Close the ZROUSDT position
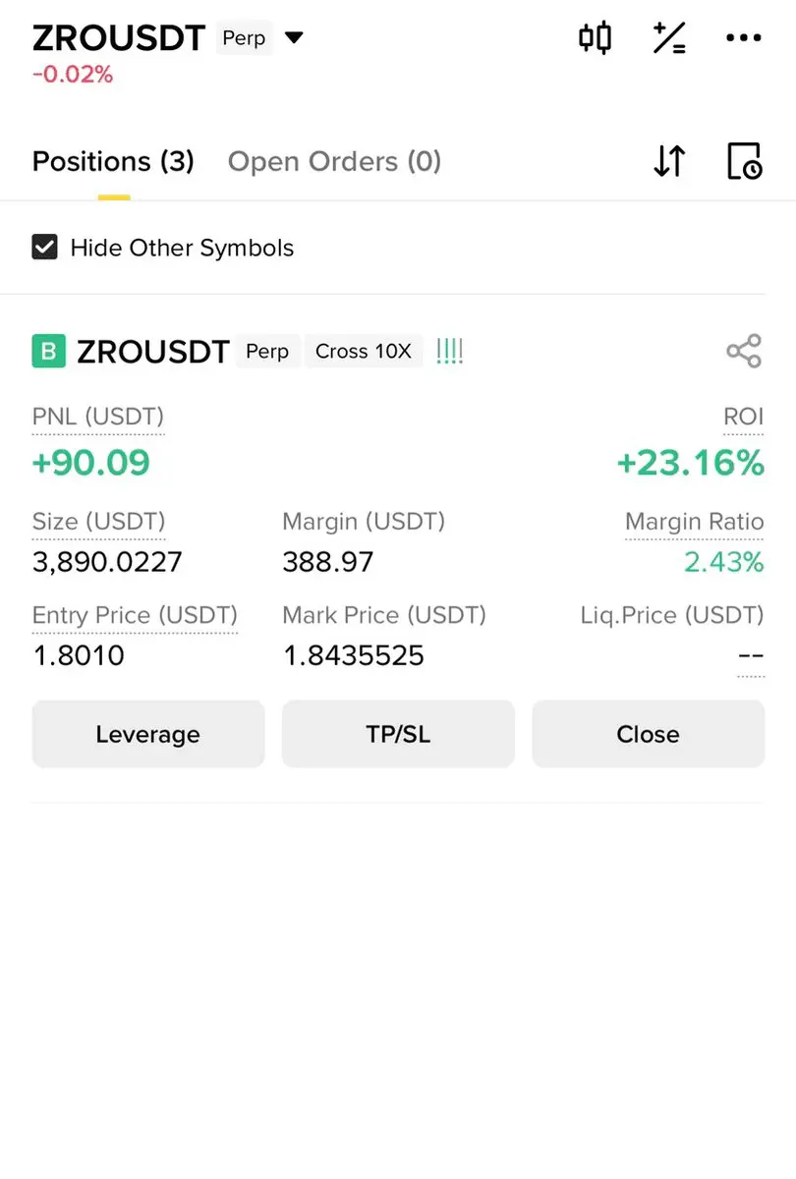Viewport: 796px width, 1179px height. (x=648, y=734)
